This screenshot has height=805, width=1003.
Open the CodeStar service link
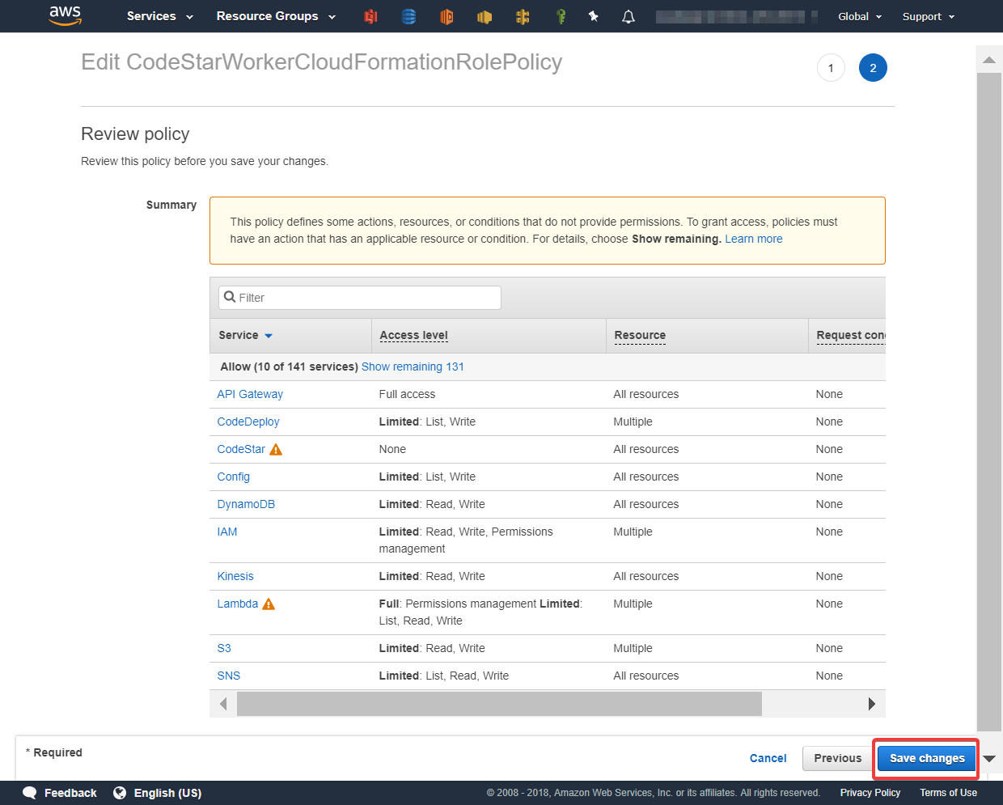tap(241, 449)
